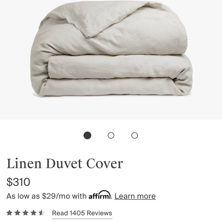The height and width of the screenshot is (222, 222).
Task: Click the half-filled fifth rating star
Action: (42, 213)
